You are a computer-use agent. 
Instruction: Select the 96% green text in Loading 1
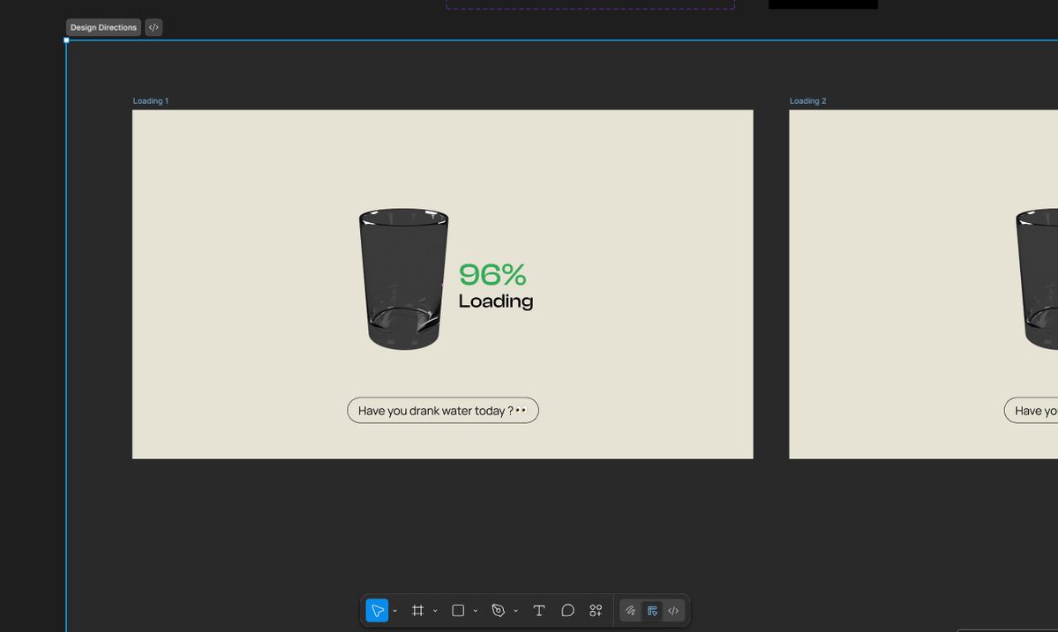[x=492, y=275]
